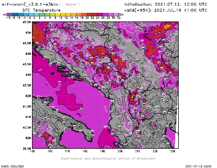The height and width of the screenshot is (168, 217).
Task: Pick the gray arrow end of legend above 32
Action: coord(121,14)
